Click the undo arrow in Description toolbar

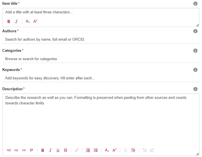144,150
